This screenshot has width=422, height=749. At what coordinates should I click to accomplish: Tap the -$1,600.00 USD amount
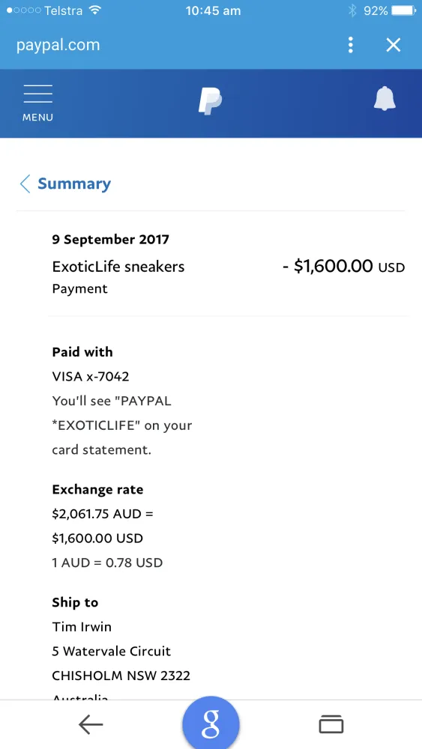coord(343,266)
